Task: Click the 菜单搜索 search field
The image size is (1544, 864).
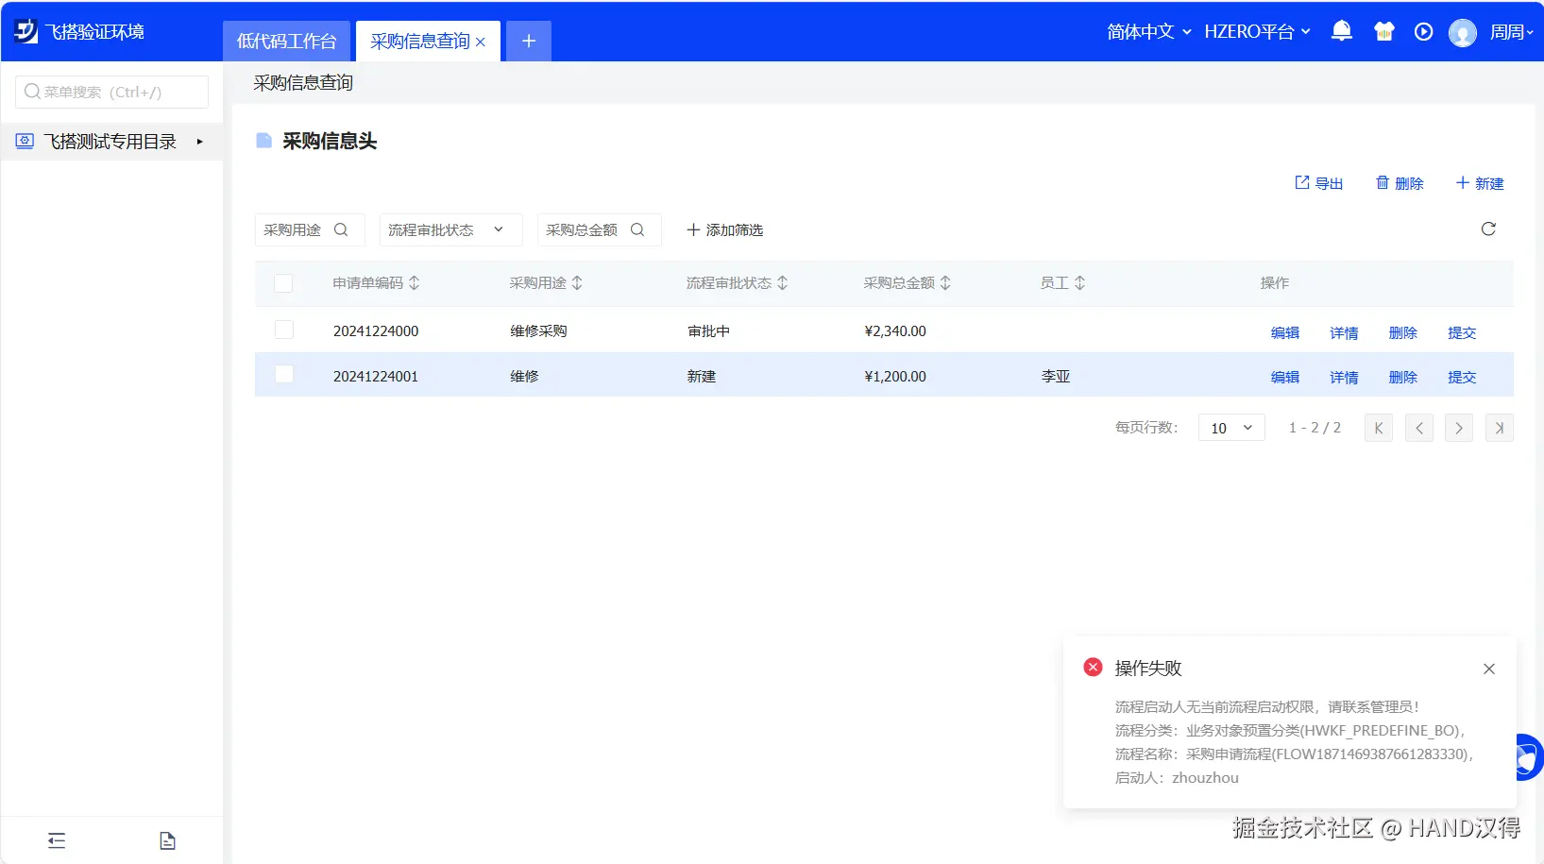Action: click(111, 92)
